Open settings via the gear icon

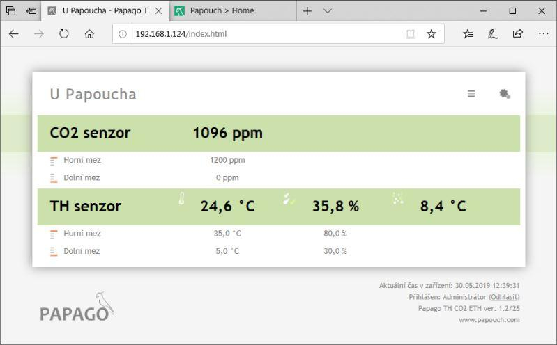point(505,94)
